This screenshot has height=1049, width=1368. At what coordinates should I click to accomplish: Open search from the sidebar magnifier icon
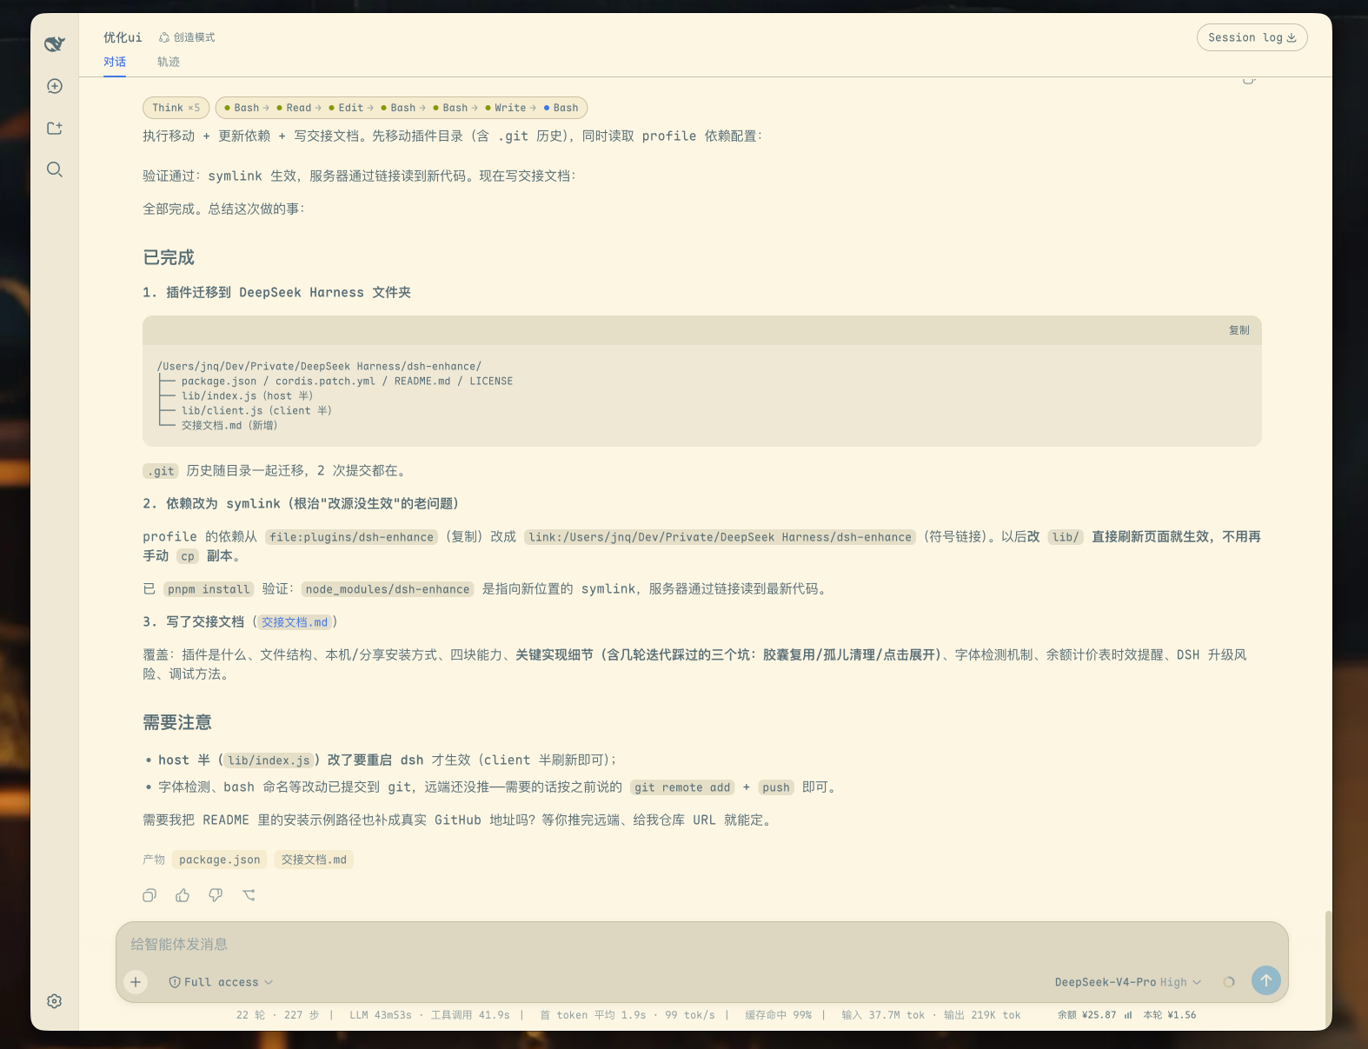point(55,169)
